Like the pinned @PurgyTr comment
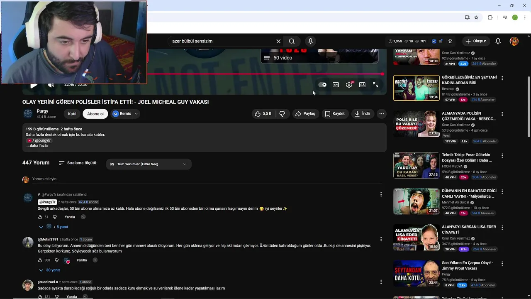The height and width of the screenshot is (299, 531). pyautogui.click(x=40, y=217)
